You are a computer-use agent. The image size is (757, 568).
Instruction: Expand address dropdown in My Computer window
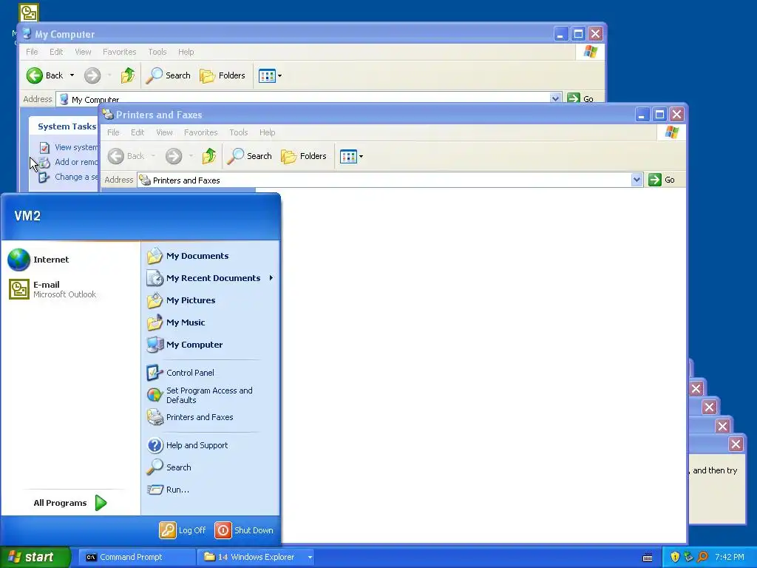(x=555, y=98)
